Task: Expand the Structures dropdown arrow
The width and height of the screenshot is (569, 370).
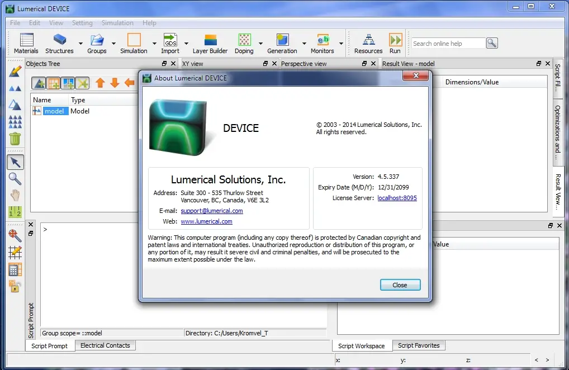Action: pos(80,44)
